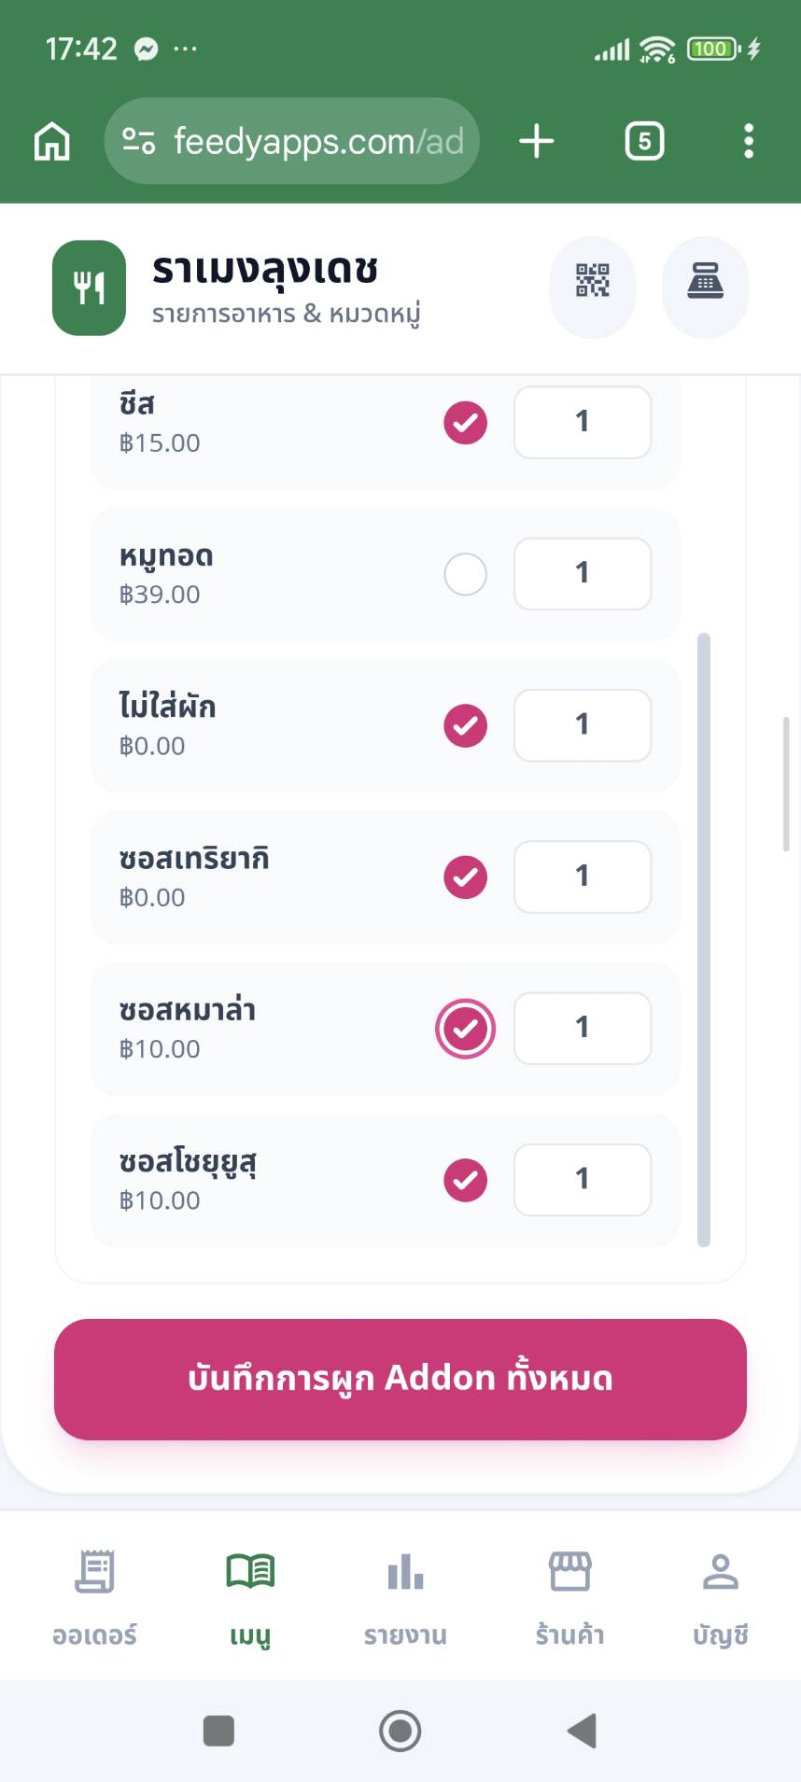Enable the หมูทอด addon checkbox
The width and height of the screenshot is (801, 1782).
point(465,574)
